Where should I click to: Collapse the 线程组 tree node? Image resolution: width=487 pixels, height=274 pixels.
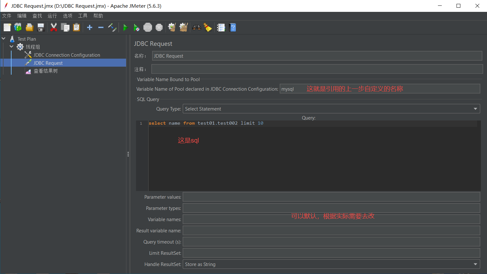point(12,47)
